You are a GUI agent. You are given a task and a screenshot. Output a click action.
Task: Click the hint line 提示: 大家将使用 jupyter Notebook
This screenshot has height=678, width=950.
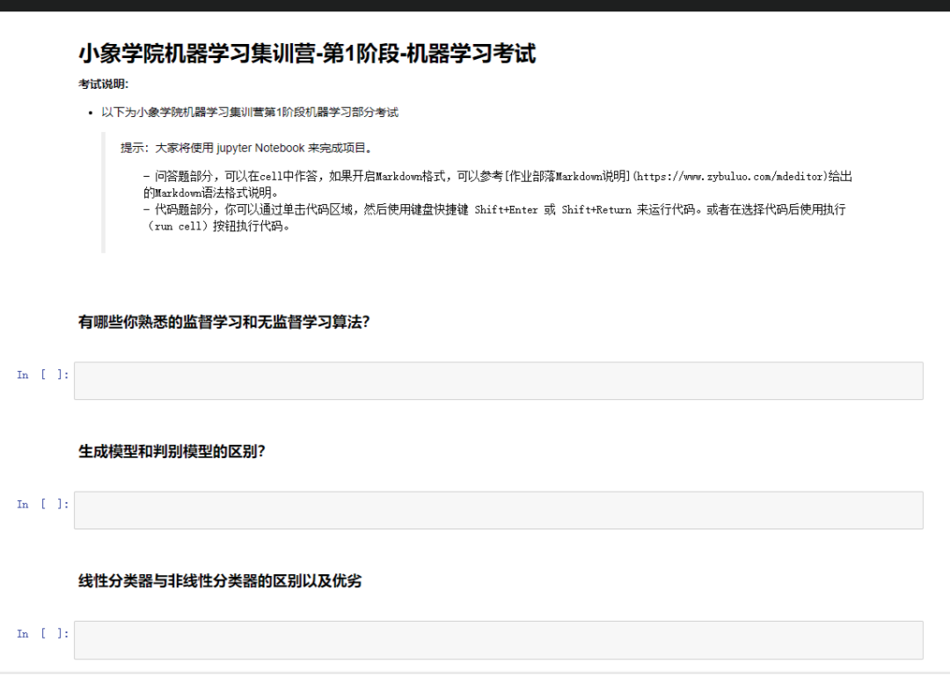246,148
